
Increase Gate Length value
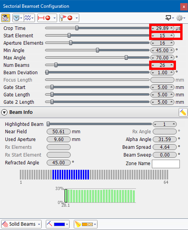click(x=171, y=94)
